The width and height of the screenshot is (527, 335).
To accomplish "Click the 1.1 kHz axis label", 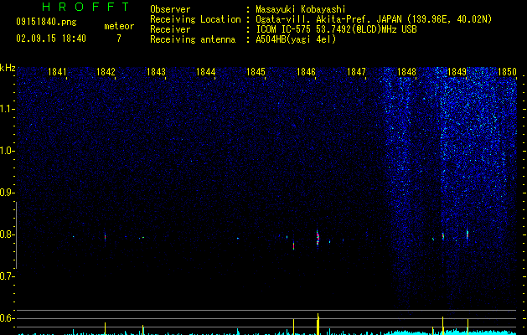I will point(7,109).
